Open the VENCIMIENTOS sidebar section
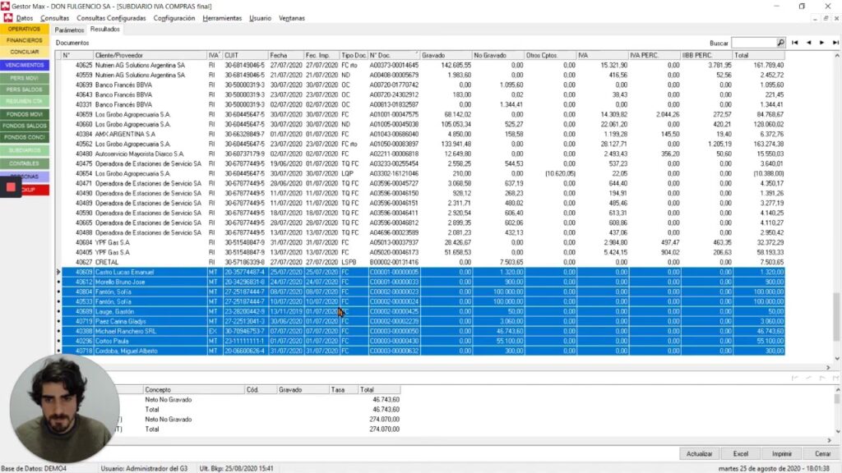The image size is (842, 473). [x=25, y=65]
